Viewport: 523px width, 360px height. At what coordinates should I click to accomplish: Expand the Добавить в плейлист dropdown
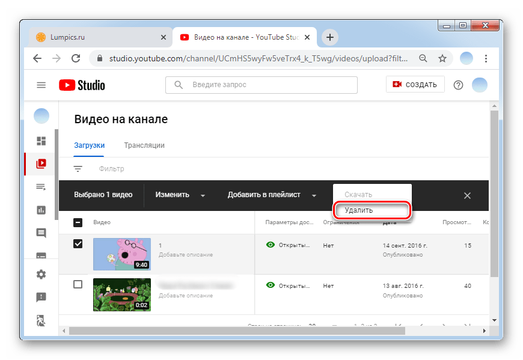[272, 195]
